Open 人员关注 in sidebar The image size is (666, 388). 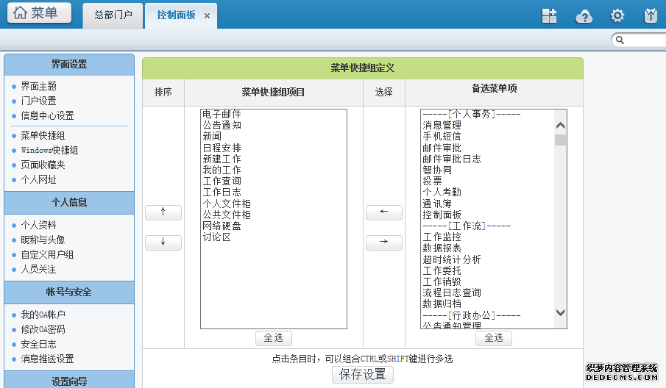[x=39, y=269]
